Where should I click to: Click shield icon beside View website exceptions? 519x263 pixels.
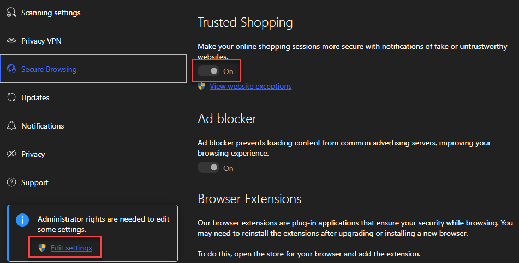click(x=202, y=86)
